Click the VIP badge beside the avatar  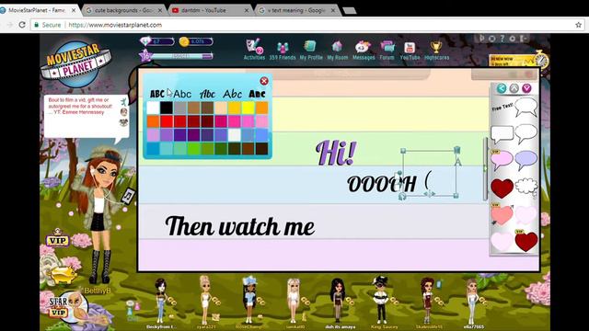tap(57, 239)
